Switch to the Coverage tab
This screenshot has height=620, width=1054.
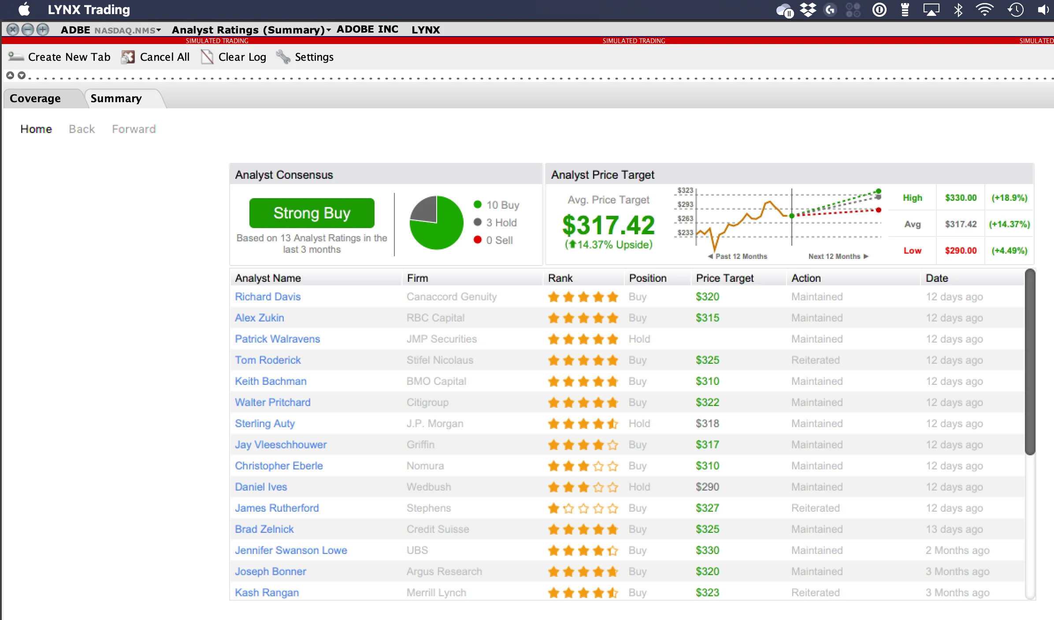[35, 98]
